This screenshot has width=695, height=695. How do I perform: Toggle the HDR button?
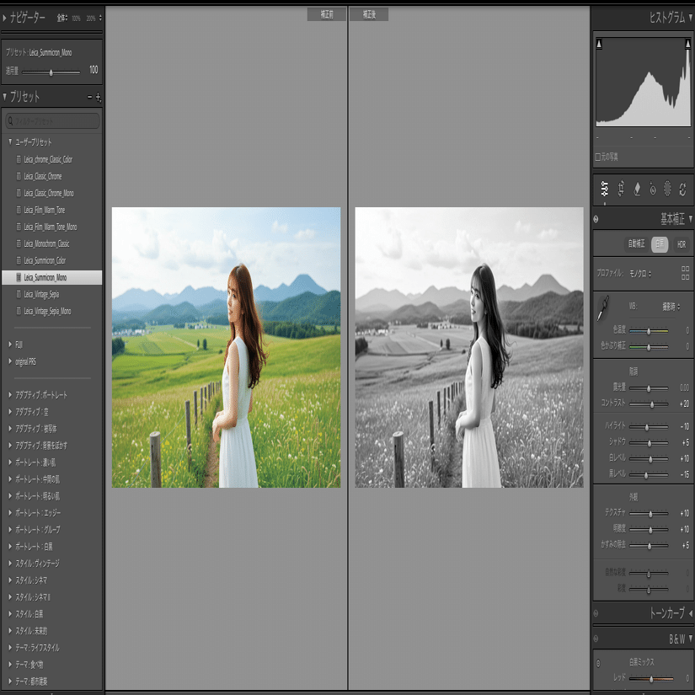point(682,244)
